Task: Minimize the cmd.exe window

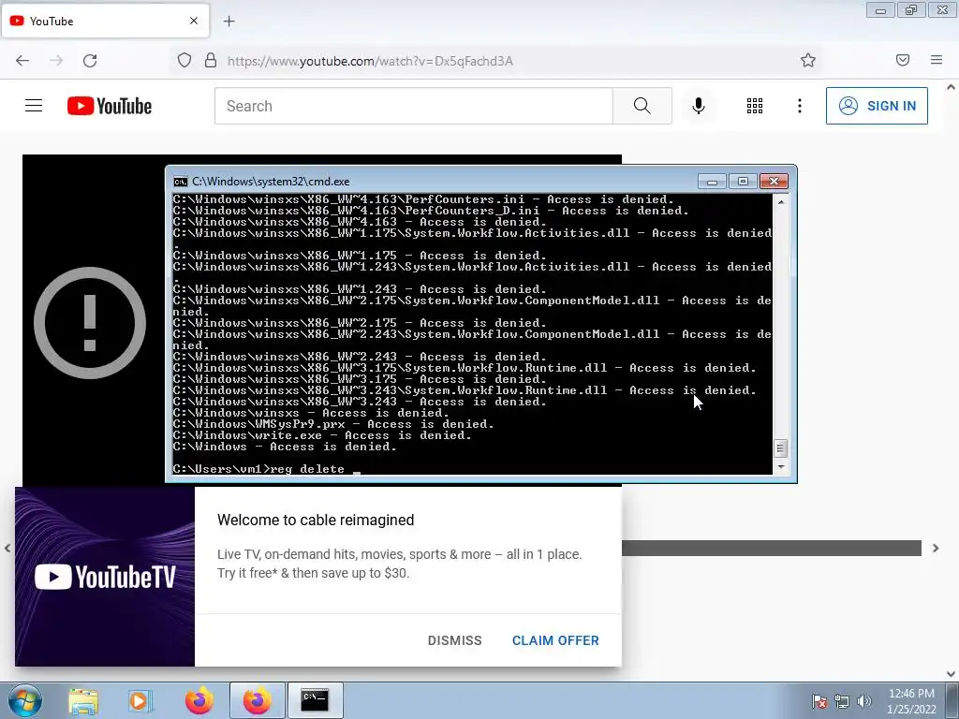Action: (712, 182)
